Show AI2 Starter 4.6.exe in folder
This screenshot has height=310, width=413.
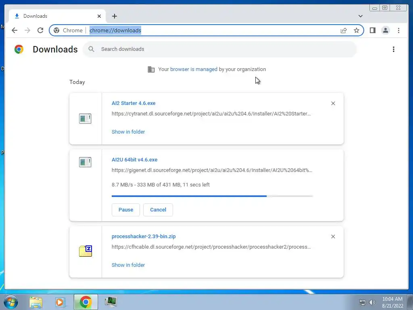tap(128, 132)
